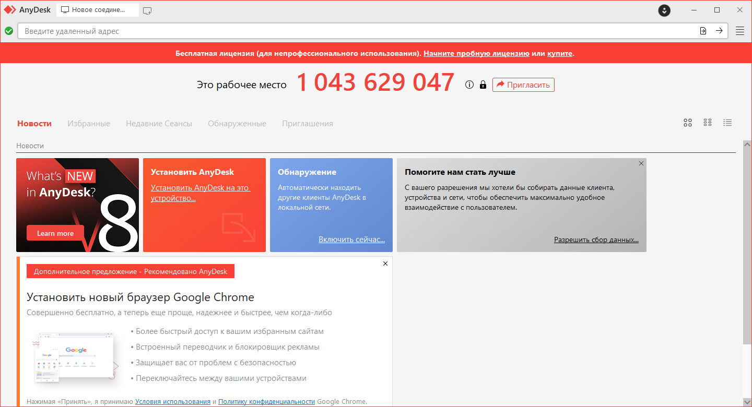Click the lock icon beside the ID

(x=483, y=85)
